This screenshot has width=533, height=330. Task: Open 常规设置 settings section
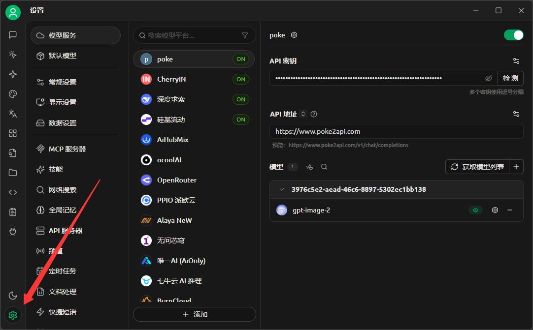(75, 82)
